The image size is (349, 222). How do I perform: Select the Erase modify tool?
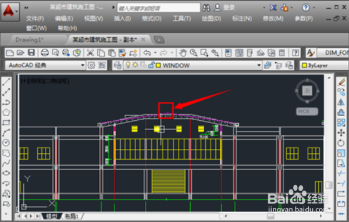[341, 82]
